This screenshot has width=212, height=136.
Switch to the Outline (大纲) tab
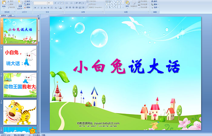tap(10, 15)
